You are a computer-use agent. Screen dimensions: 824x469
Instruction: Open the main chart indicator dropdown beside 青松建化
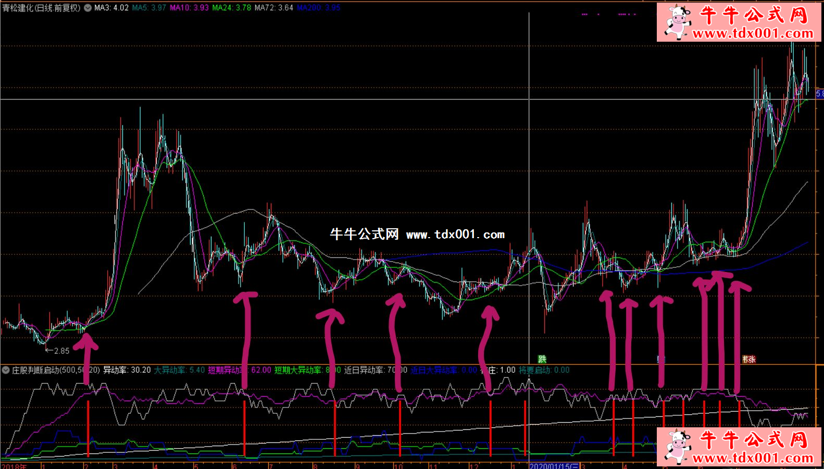coord(88,8)
